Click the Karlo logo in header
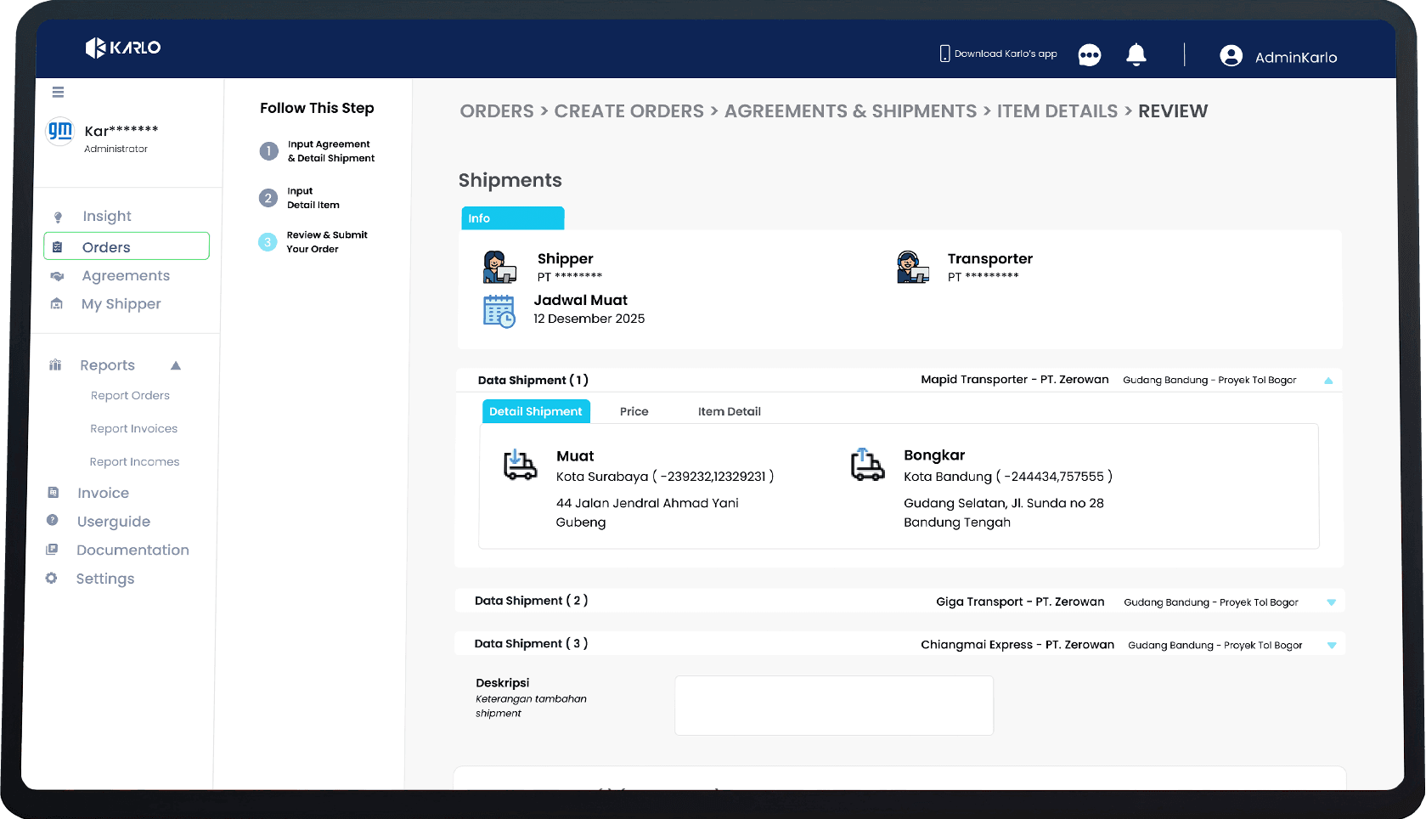This screenshot has width=1426, height=819. click(x=123, y=48)
